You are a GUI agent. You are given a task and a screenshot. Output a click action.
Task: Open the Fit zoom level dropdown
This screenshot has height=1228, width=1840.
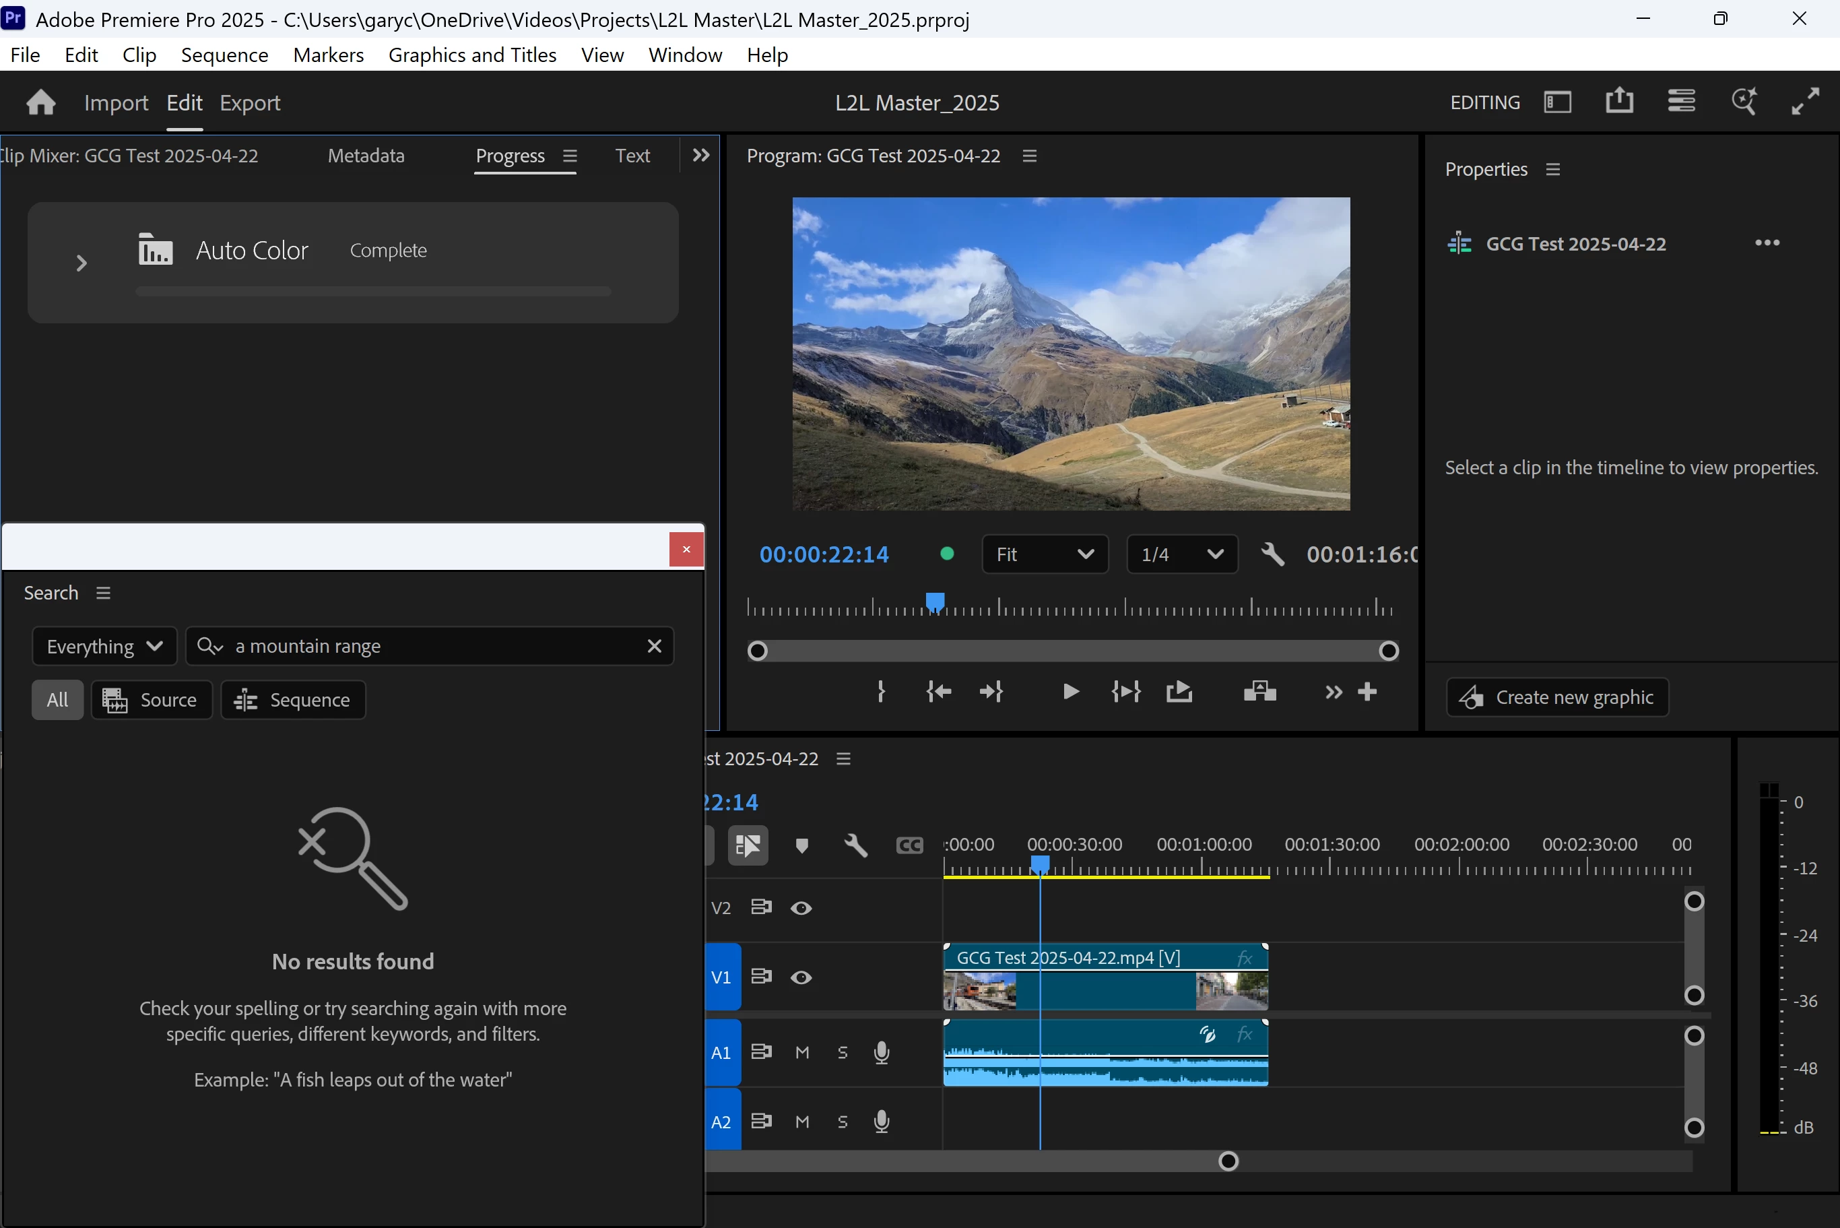pos(1045,554)
